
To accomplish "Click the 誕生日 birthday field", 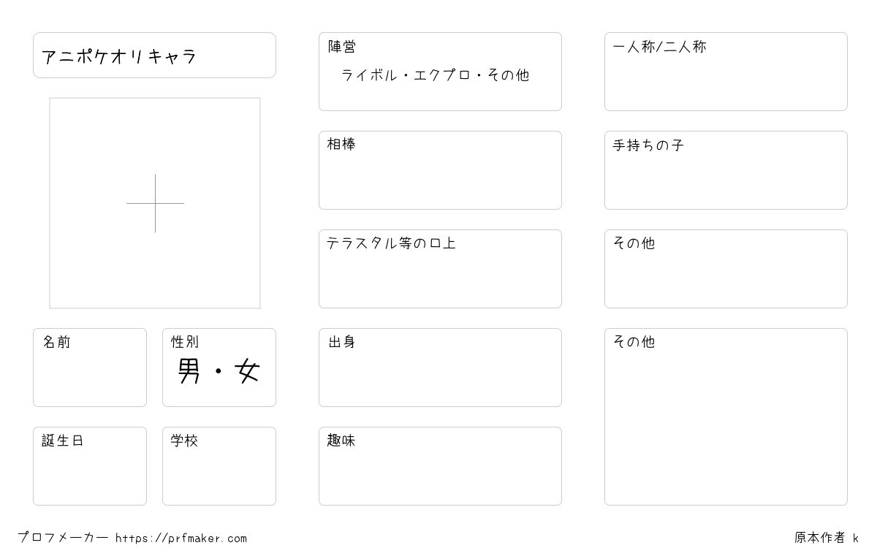I will tap(90, 466).
